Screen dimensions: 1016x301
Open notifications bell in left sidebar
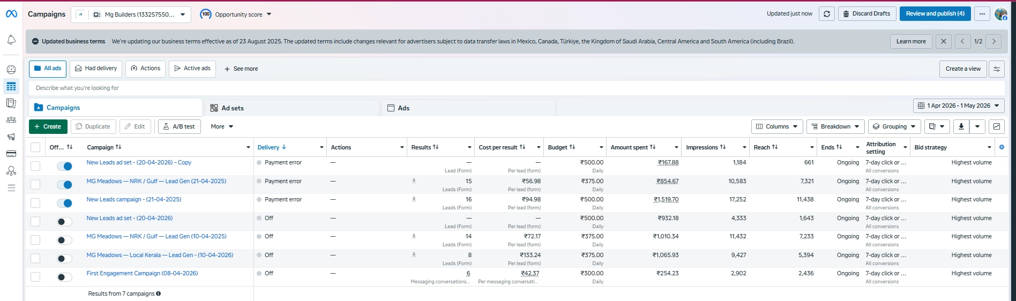click(11, 40)
